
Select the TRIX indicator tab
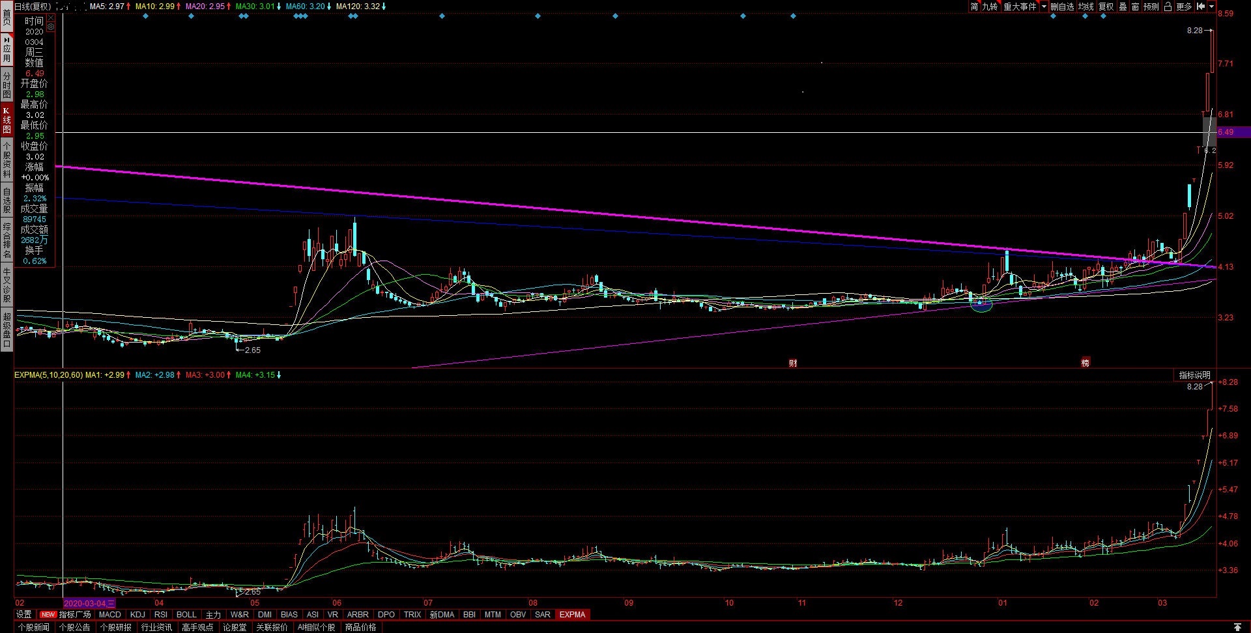(x=412, y=614)
